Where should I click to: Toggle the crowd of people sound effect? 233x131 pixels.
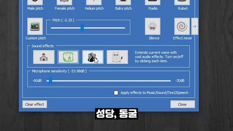tap(93, 57)
